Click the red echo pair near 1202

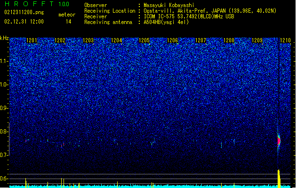tap(63, 145)
